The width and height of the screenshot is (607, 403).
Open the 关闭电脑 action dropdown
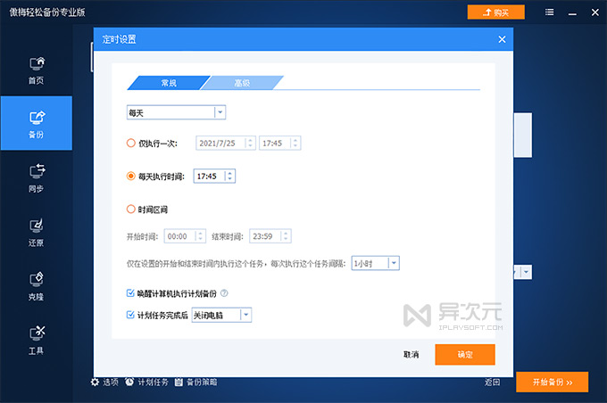221,316
